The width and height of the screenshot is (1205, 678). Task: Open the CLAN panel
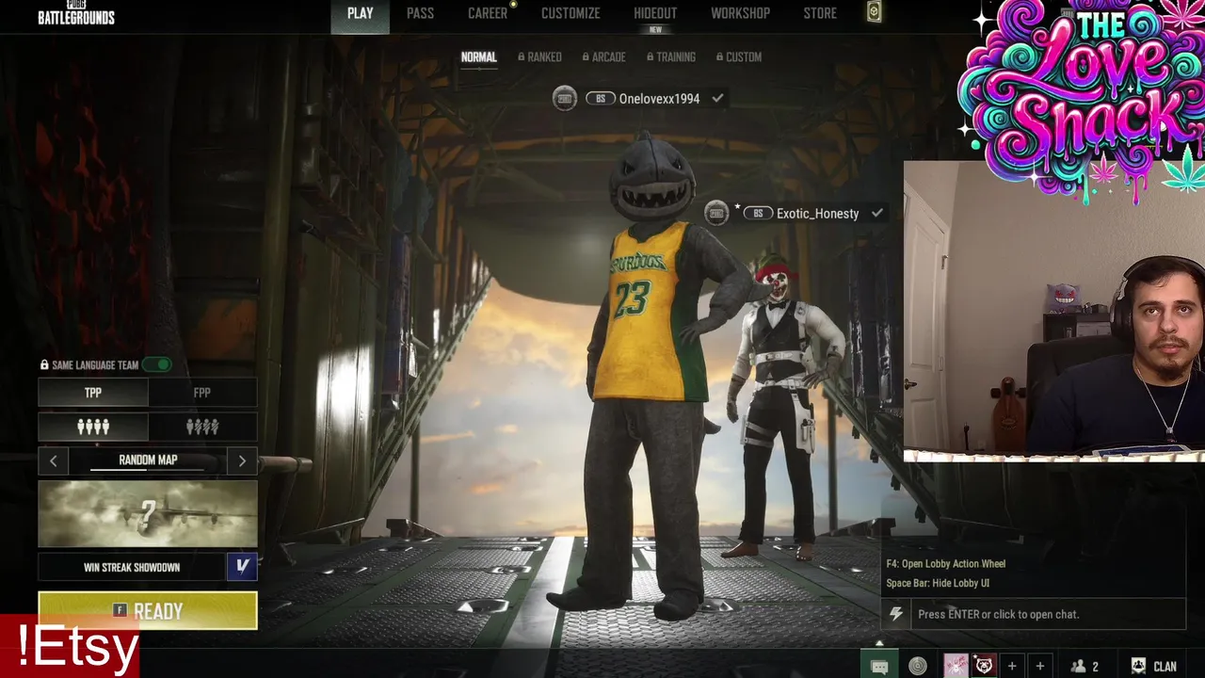pos(1154,666)
